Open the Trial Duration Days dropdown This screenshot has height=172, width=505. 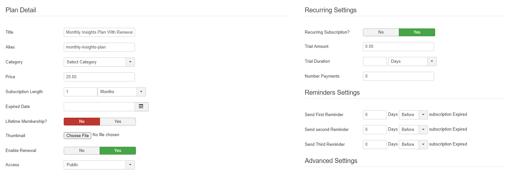click(x=412, y=61)
